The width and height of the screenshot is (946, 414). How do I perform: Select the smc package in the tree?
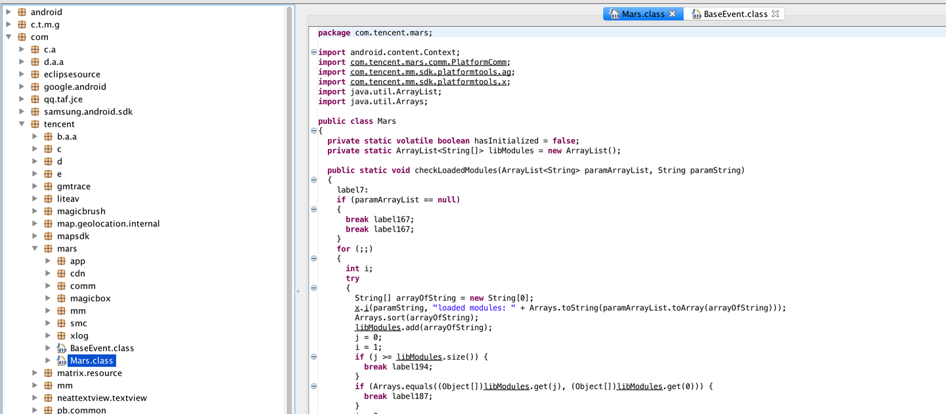tap(79, 323)
